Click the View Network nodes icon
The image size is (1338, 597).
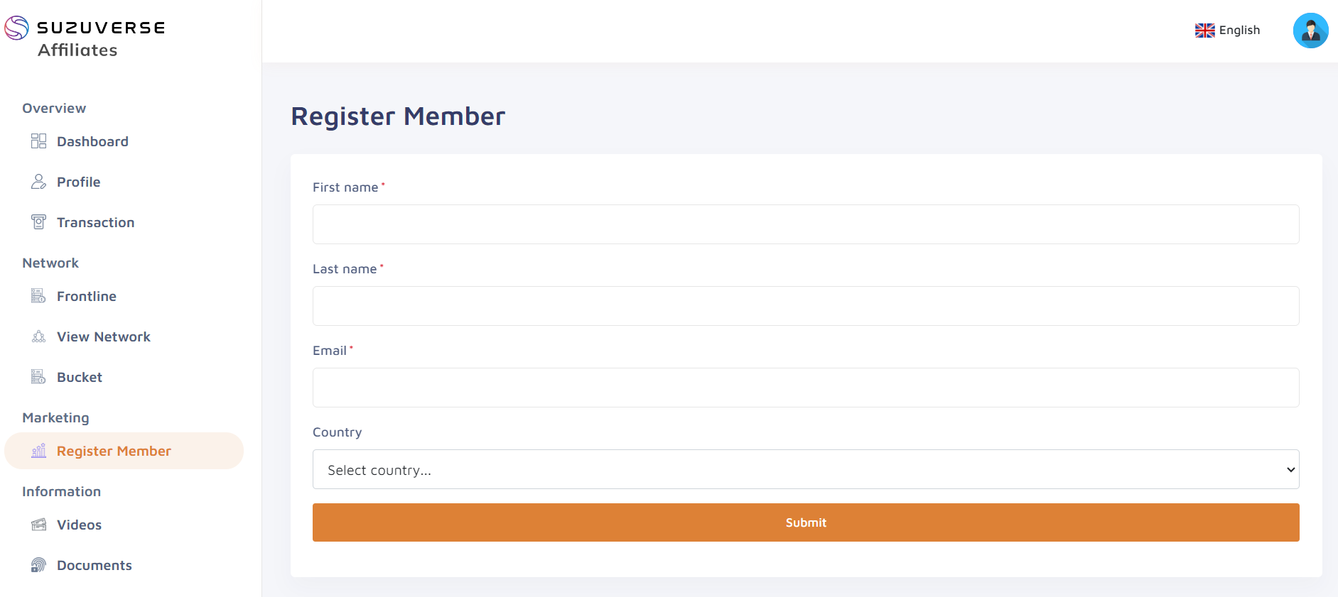click(x=38, y=336)
